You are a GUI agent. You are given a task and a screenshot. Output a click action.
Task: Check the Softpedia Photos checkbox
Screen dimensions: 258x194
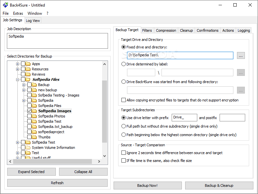[x=30, y=116]
